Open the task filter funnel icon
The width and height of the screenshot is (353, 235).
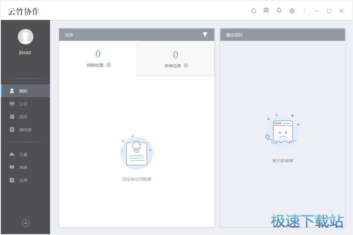click(205, 35)
